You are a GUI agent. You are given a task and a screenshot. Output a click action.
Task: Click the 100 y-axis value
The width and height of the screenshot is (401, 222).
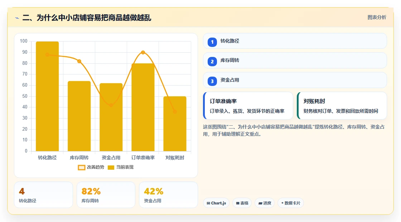point(24,41)
